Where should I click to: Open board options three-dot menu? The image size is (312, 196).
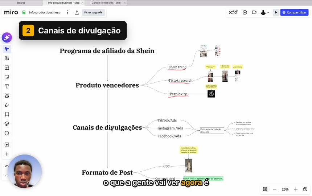[x=67, y=12]
